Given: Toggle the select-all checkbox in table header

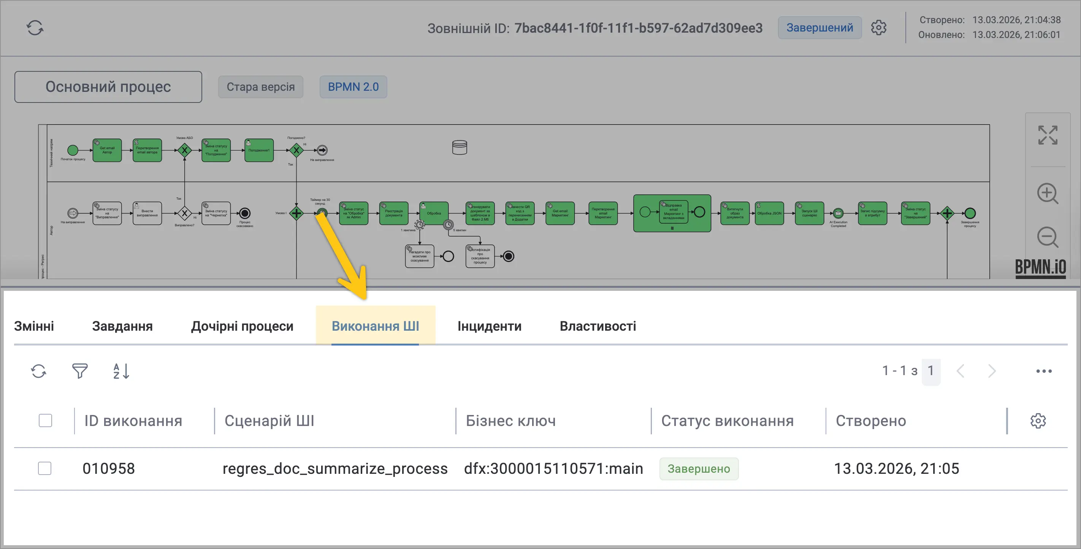Looking at the screenshot, I should point(45,420).
